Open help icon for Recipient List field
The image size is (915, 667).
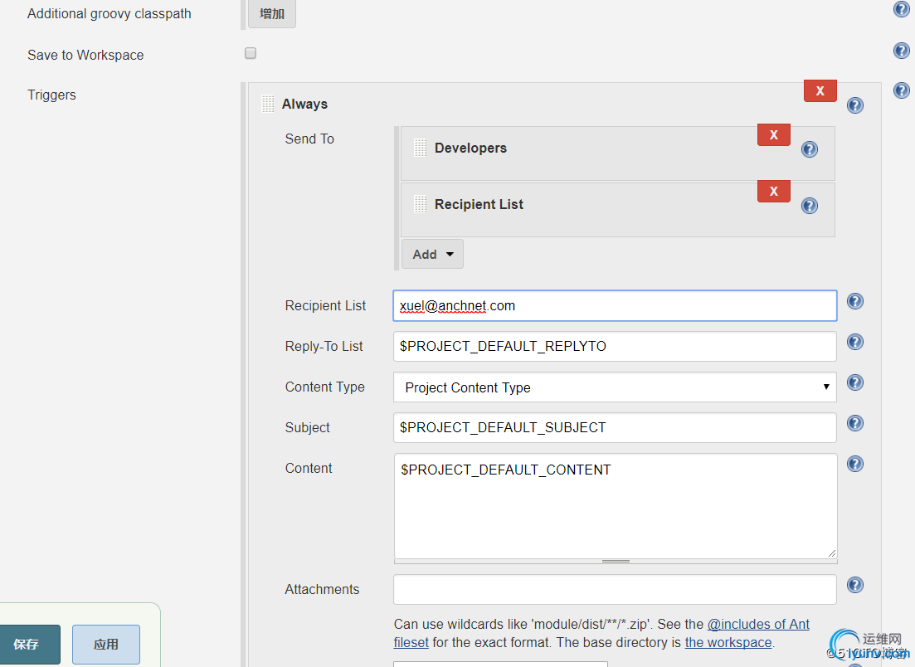coord(855,302)
